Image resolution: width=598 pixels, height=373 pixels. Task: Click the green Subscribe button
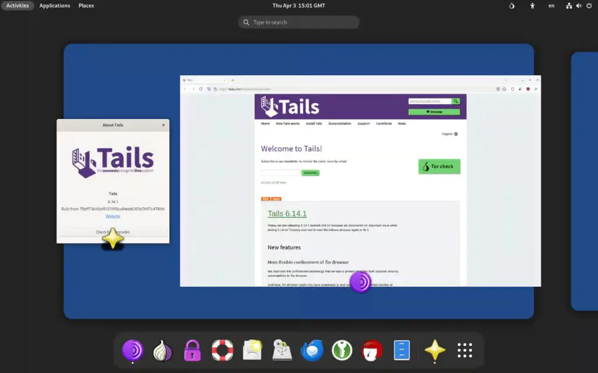coord(311,173)
